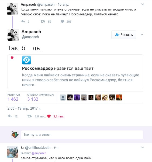The width and height of the screenshot is (152, 162).
Task: Retweet the 15 апр. tweet with 59 retweets
Action: click(43, 21)
